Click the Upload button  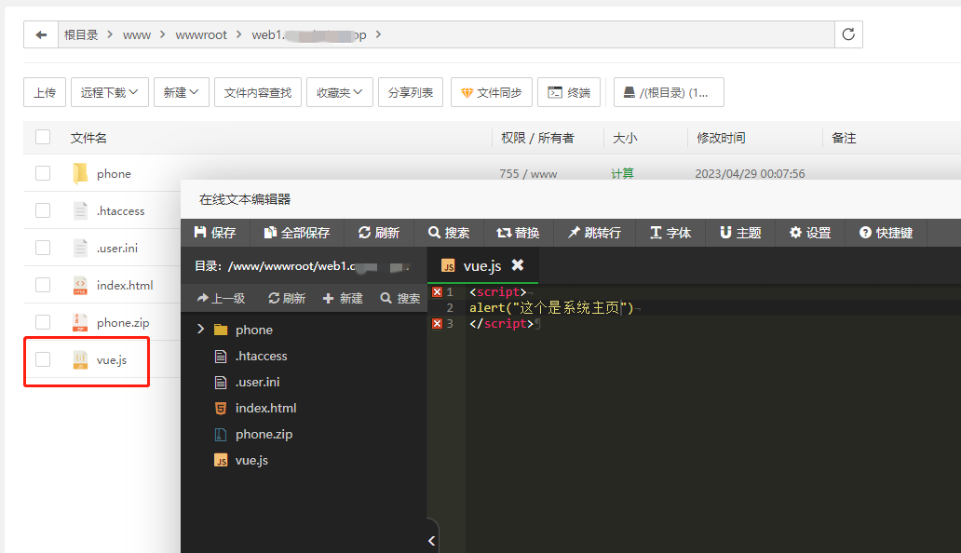click(45, 92)
